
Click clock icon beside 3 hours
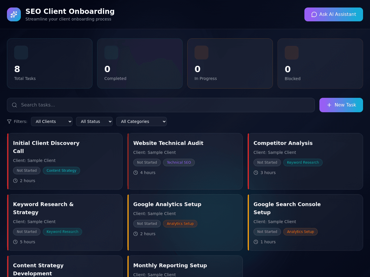tap(256, 173)
